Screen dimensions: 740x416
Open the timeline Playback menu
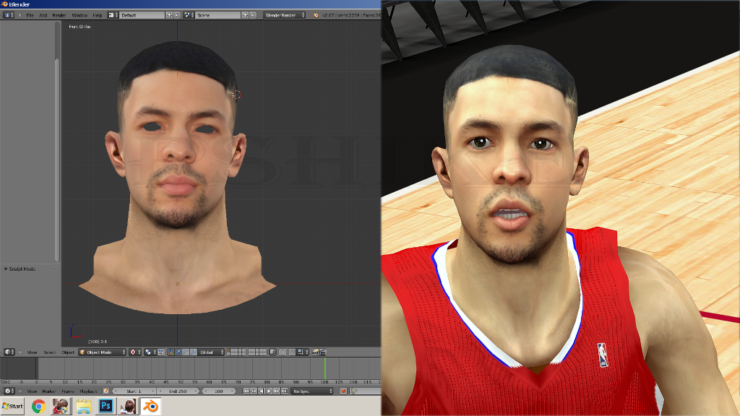pyautogui.click(x=88, y=391)
